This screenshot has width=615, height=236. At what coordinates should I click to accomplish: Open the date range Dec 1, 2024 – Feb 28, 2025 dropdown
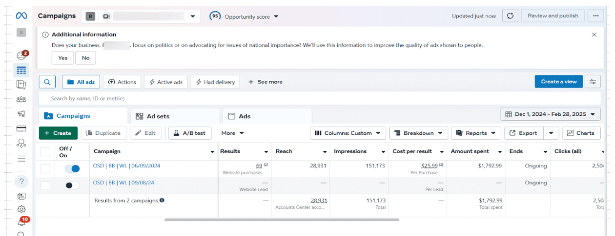coord(550,114)
